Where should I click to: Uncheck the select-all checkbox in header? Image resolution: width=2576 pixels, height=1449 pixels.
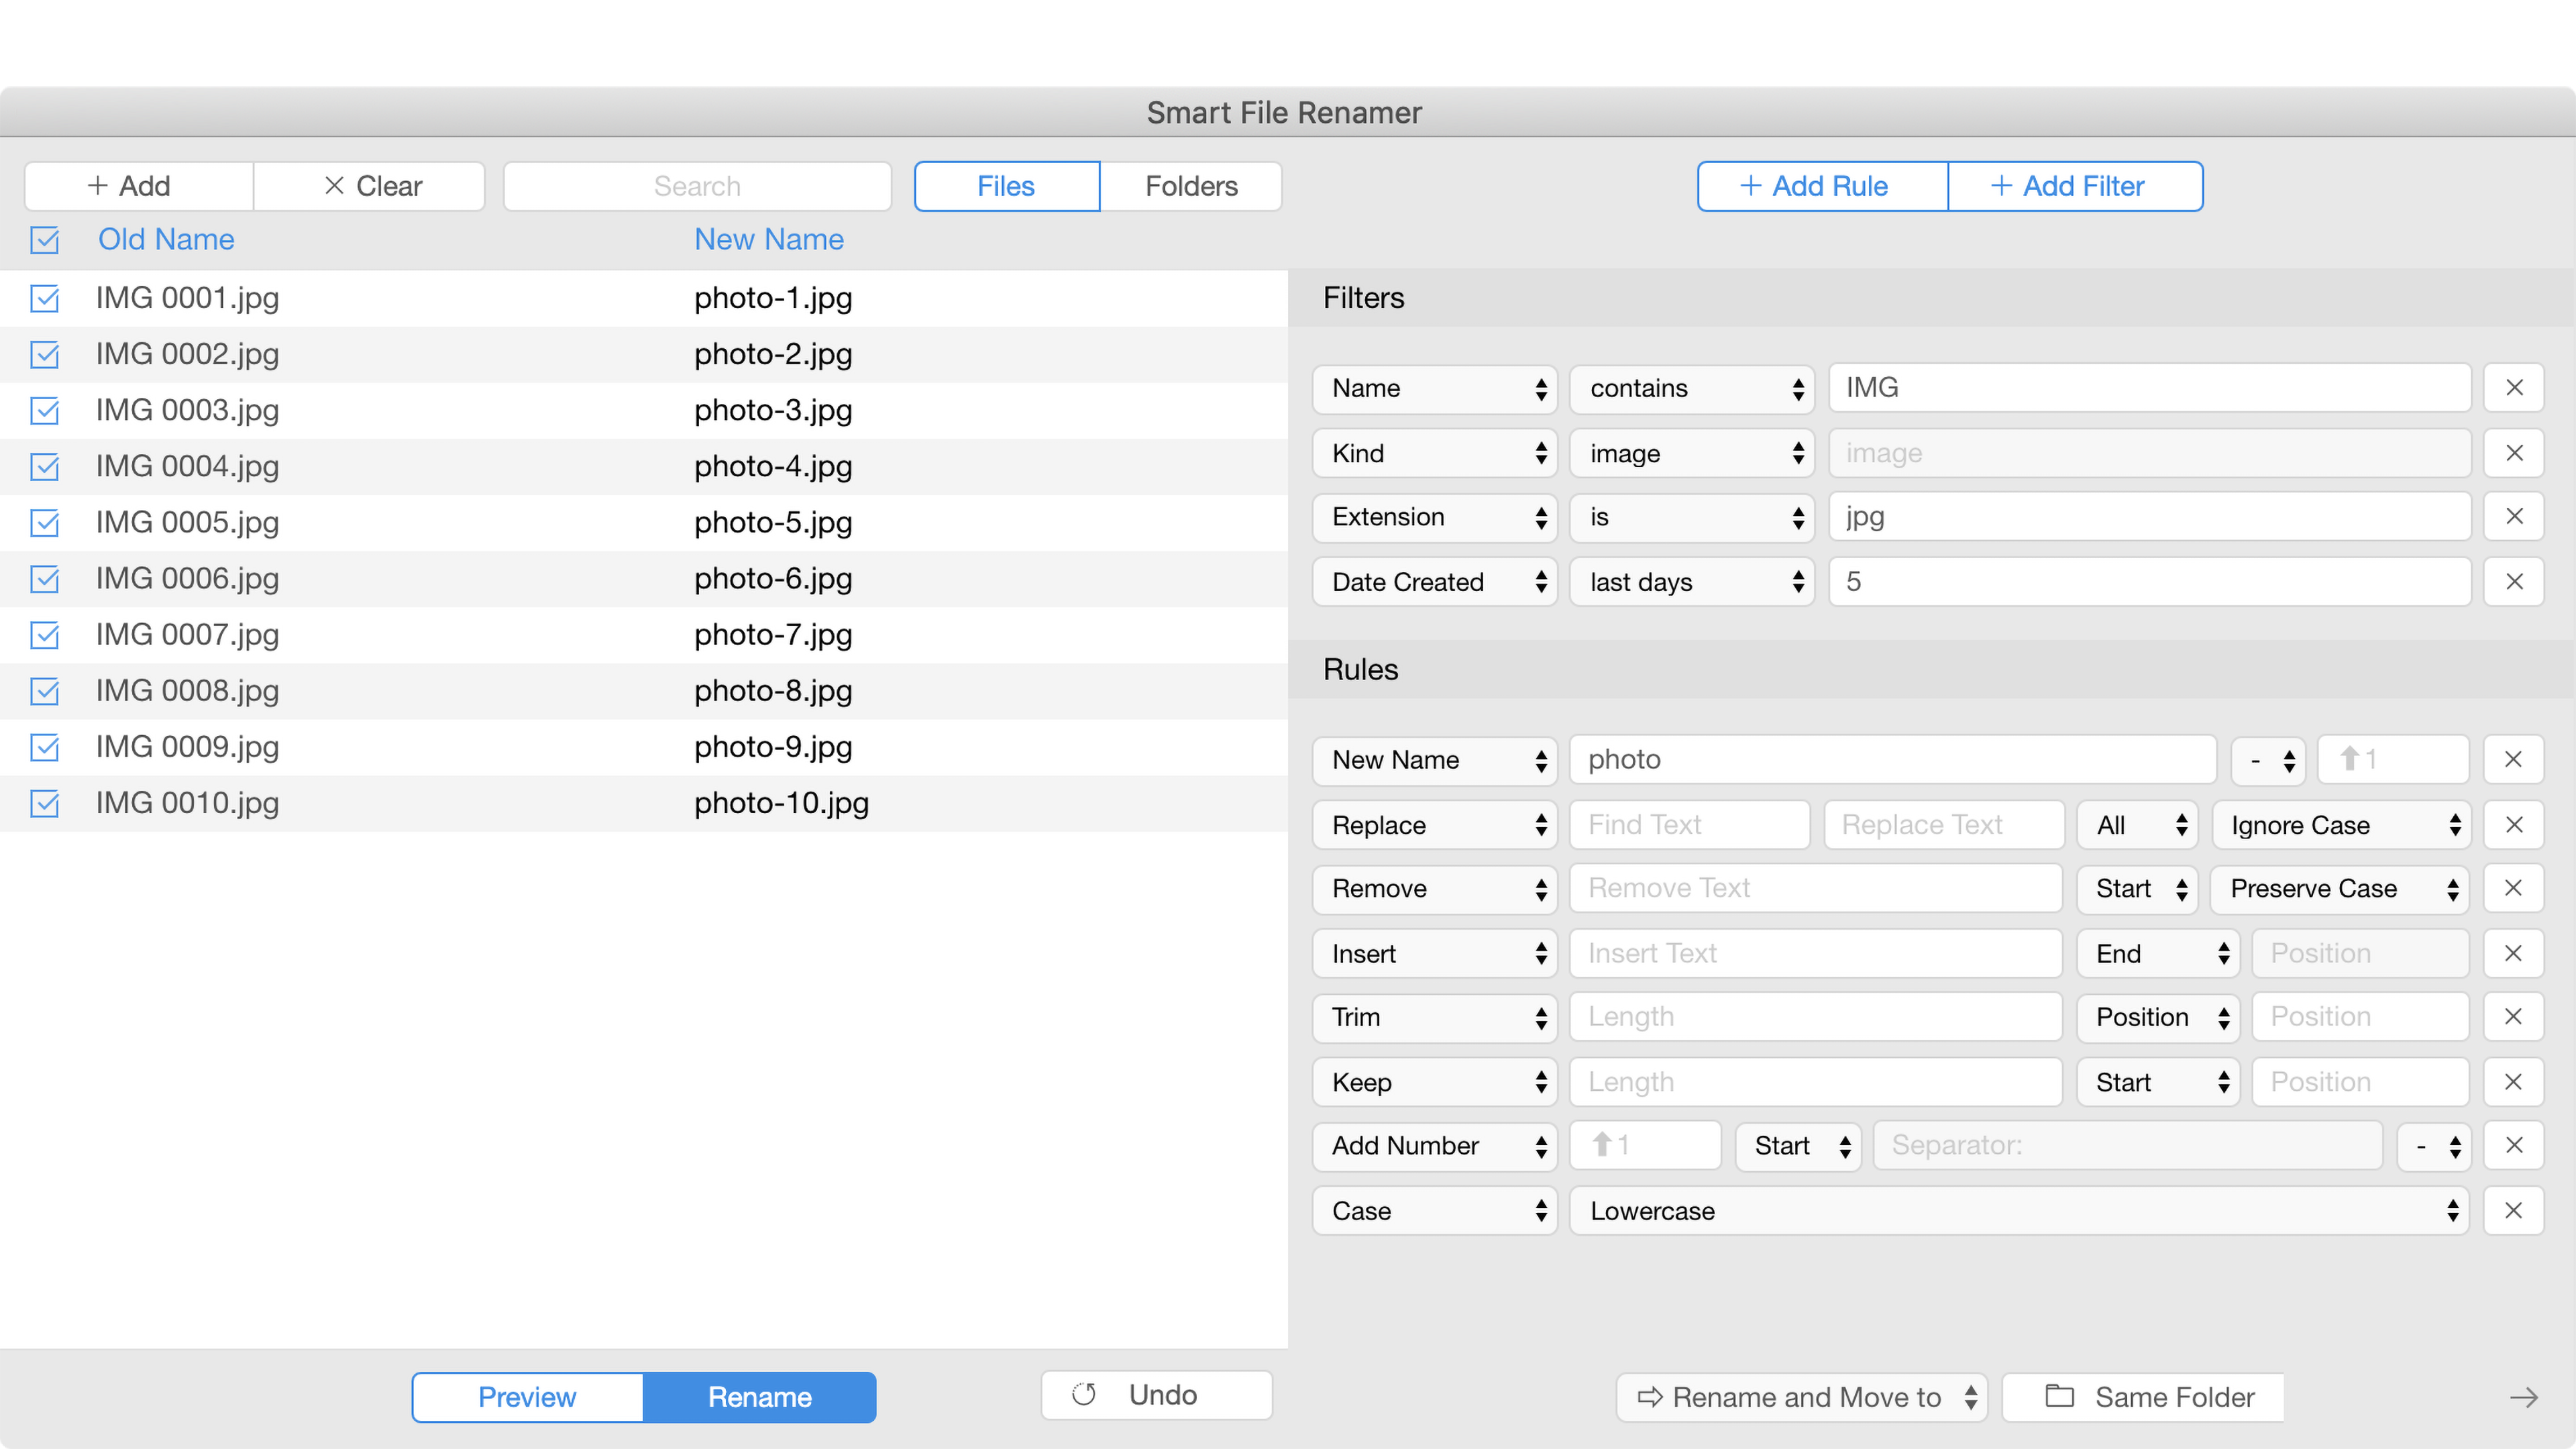(44, 240)
